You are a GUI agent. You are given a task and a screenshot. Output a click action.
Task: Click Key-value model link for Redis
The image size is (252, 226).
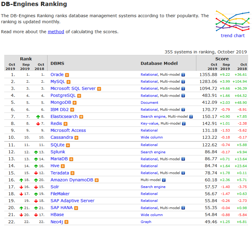[x=150, y=123]
